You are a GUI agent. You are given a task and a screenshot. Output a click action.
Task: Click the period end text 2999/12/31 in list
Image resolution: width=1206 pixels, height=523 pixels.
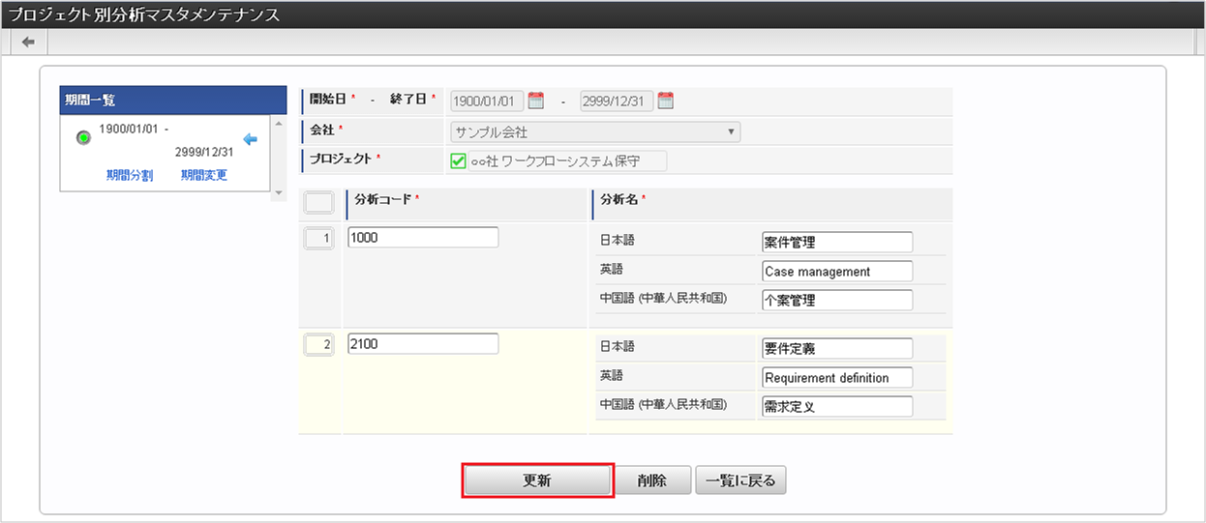[204, 152]
